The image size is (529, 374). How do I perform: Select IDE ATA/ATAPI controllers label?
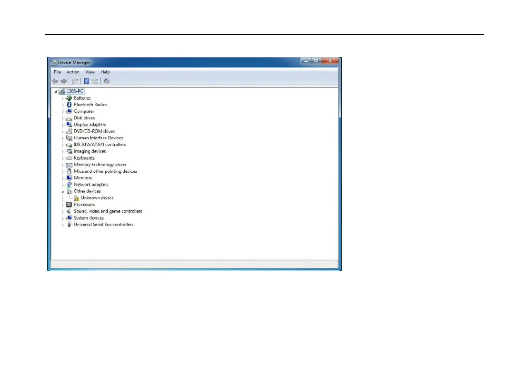(x=100, y=144)
